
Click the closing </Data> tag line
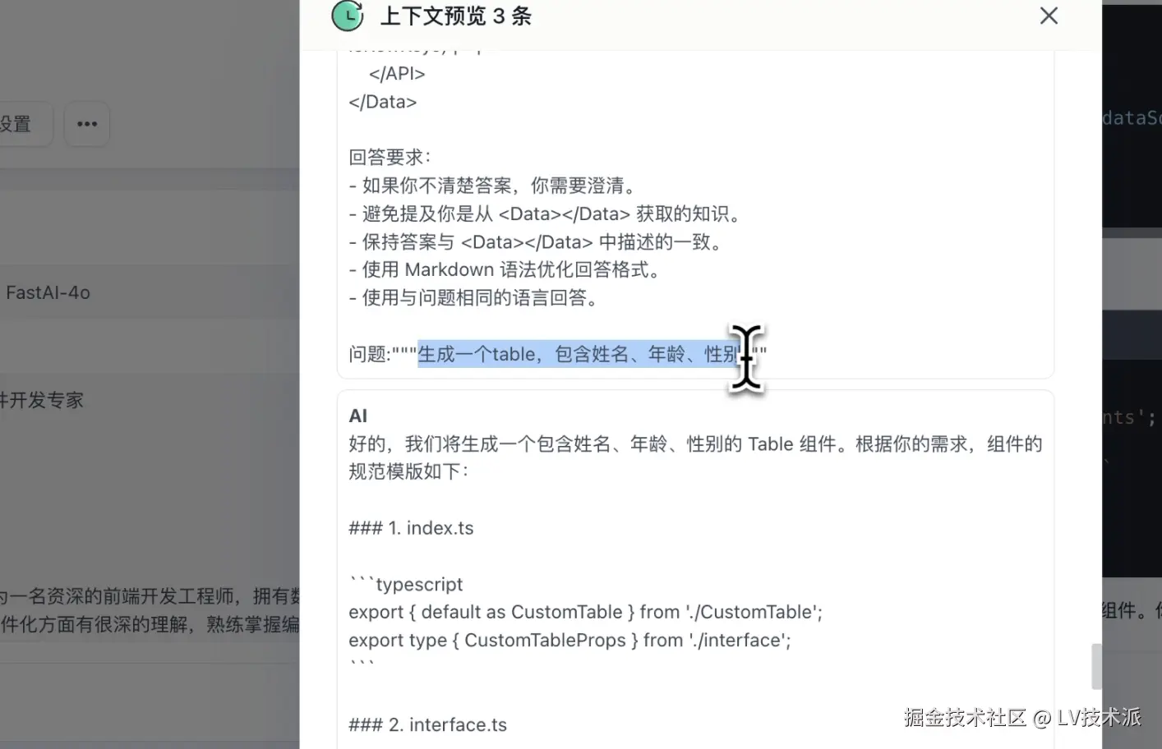tap(382, 102)
